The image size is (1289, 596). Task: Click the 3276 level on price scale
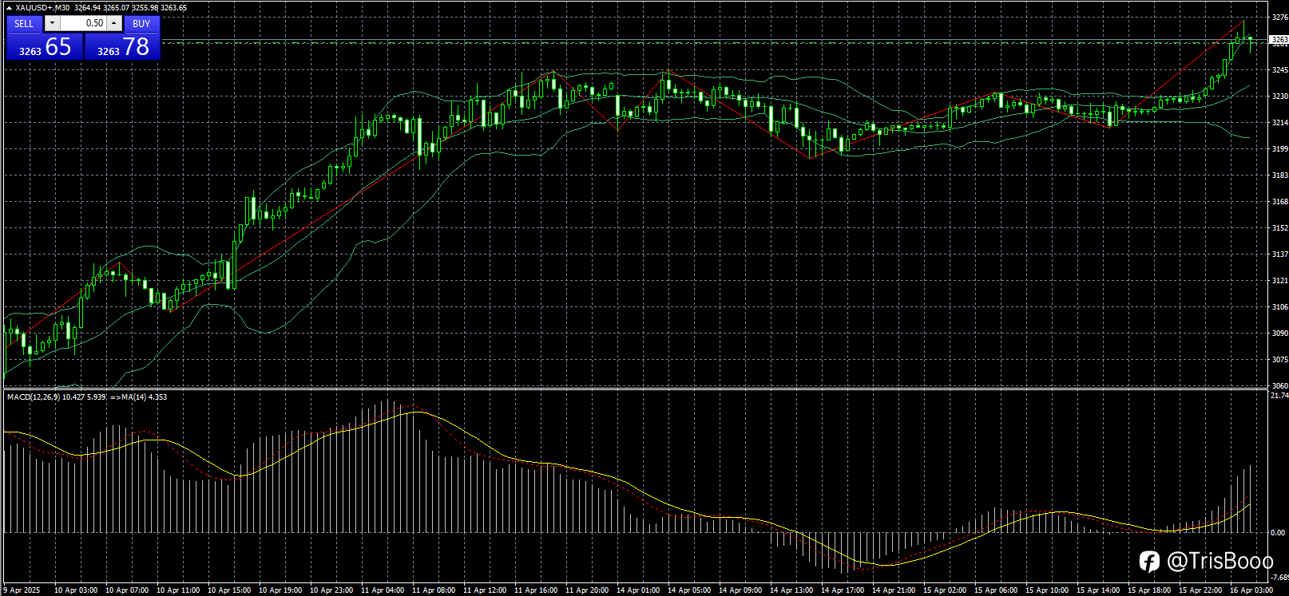tap(1279, 17)
